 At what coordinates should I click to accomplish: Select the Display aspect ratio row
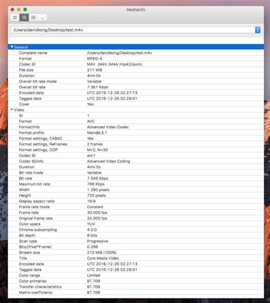pos(136,201)
